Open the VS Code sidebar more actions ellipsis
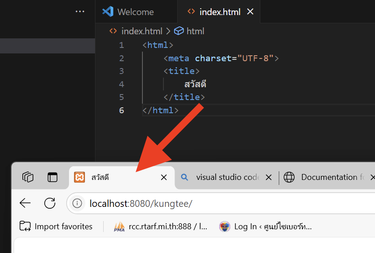The image size is (375, 253). coord(80,11)
